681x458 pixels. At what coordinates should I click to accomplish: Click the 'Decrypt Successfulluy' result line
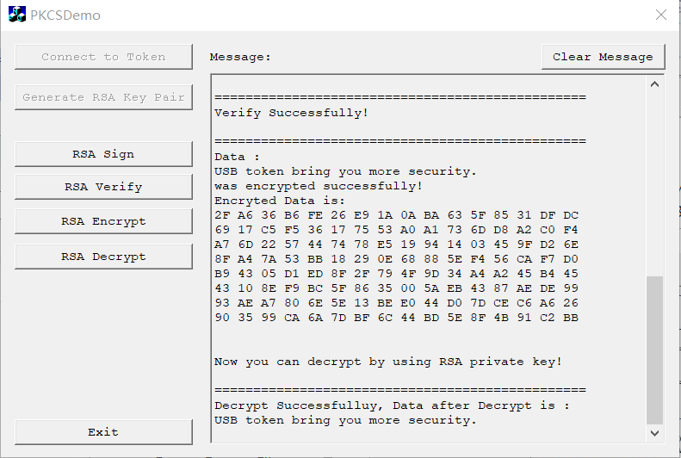[392, 405]
